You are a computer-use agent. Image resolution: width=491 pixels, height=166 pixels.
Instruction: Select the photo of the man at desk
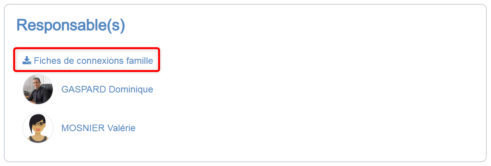coord(38,89)
